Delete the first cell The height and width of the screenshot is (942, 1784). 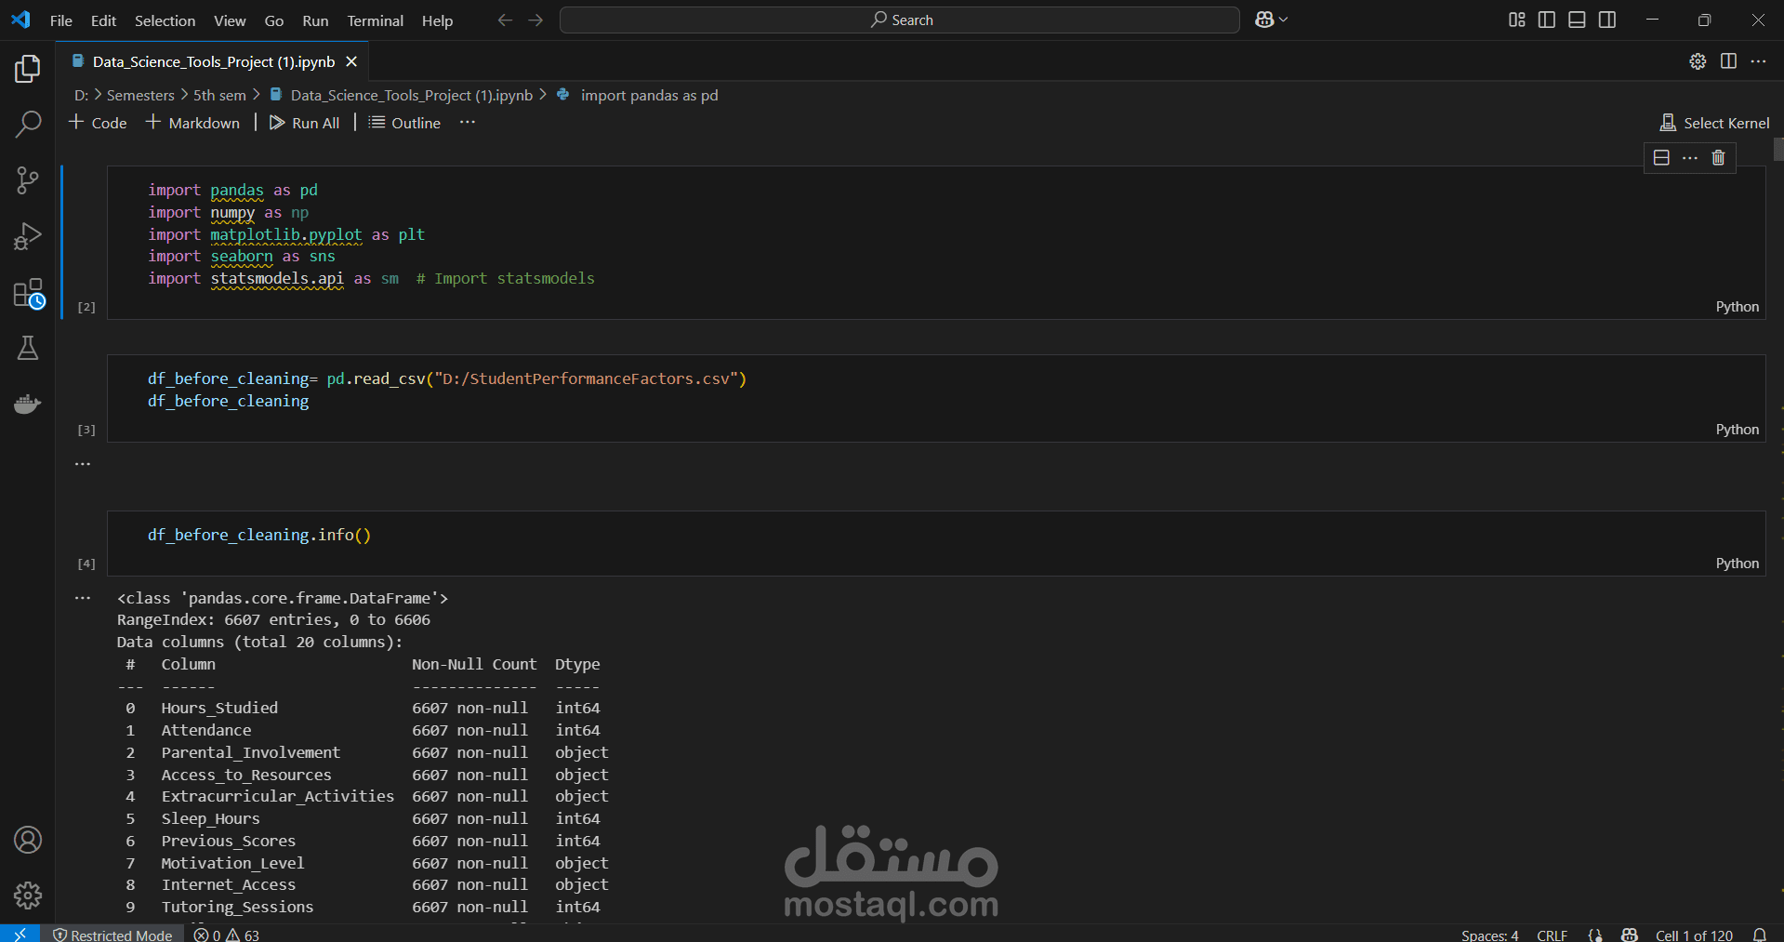(x=1718, y=158)
